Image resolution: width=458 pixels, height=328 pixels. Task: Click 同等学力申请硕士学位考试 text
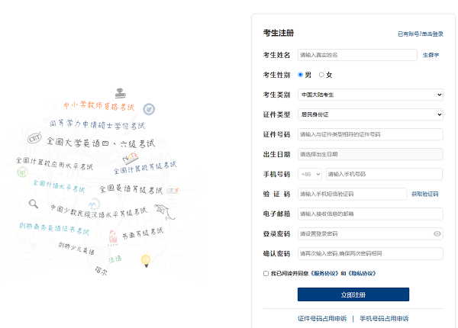pyautogui.click(x=97, y=124)
